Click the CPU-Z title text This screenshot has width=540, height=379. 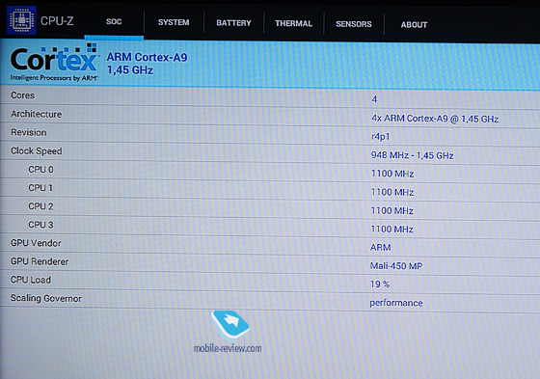click(57, 21)
